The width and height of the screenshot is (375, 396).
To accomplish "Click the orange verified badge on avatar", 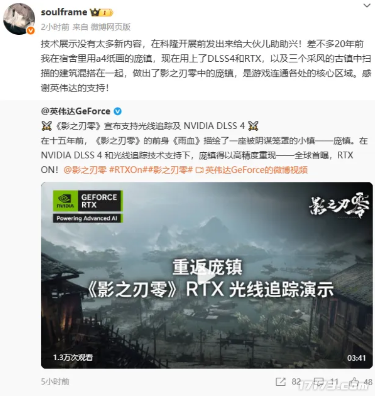I will click(31, 30).
